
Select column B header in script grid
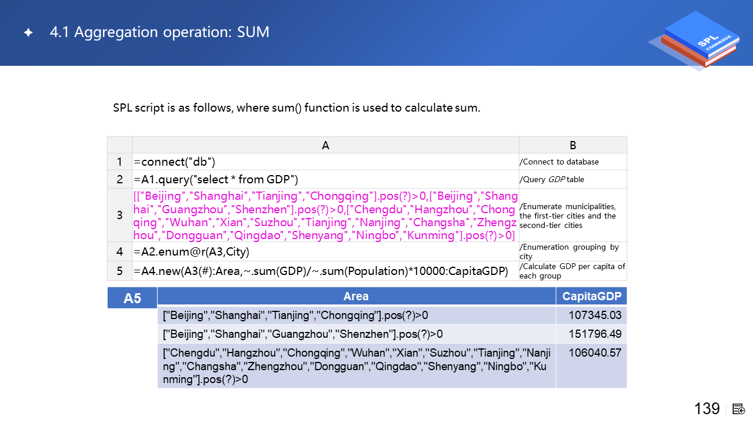[x=572, y=145]
